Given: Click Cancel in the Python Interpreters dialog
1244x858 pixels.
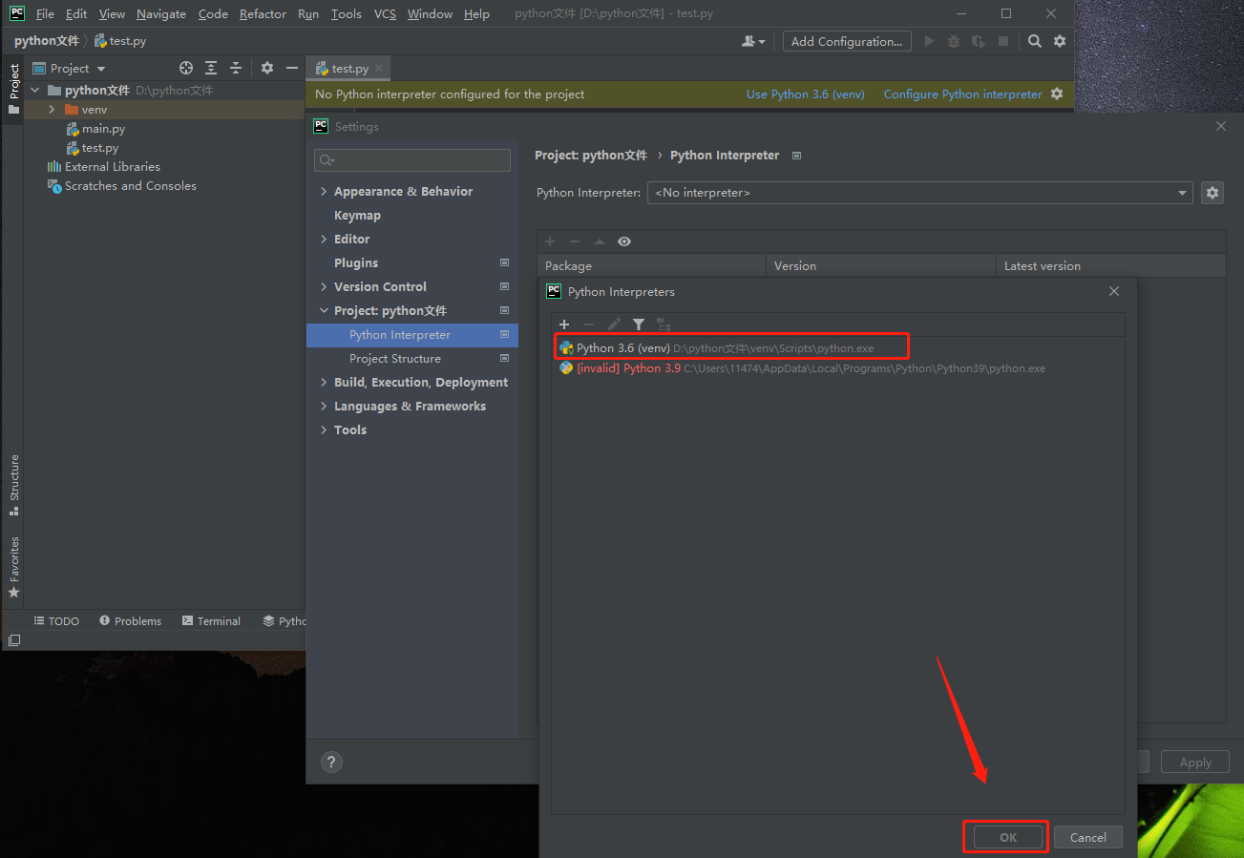Looking at the screenshot, I should (x=1087, y=837).
